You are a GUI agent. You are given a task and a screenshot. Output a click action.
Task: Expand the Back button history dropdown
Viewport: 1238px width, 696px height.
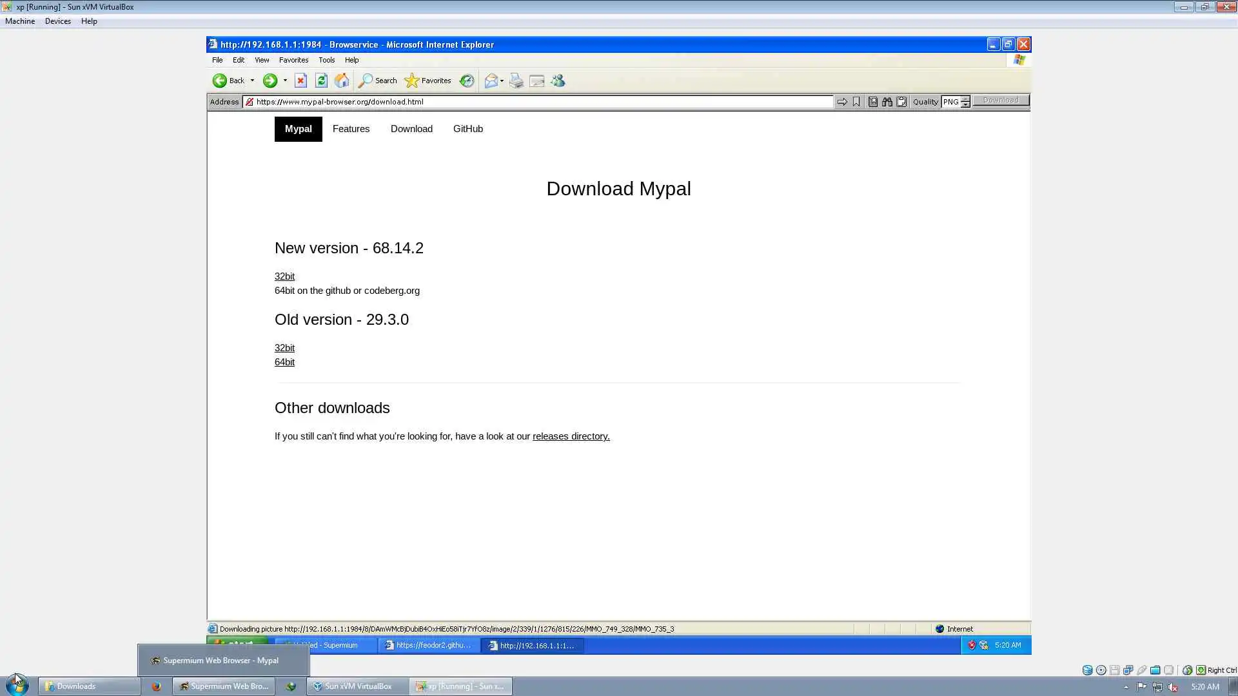coord(253,81)
